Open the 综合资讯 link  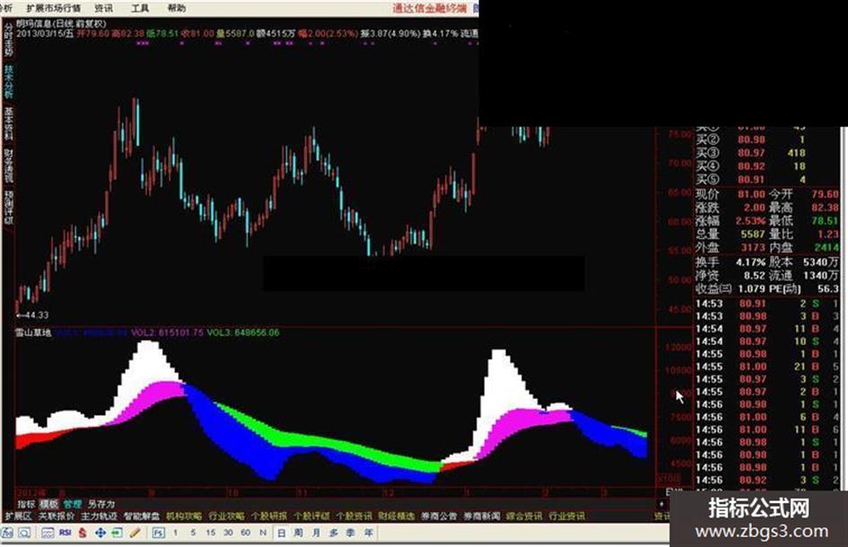tap(524, 516)
